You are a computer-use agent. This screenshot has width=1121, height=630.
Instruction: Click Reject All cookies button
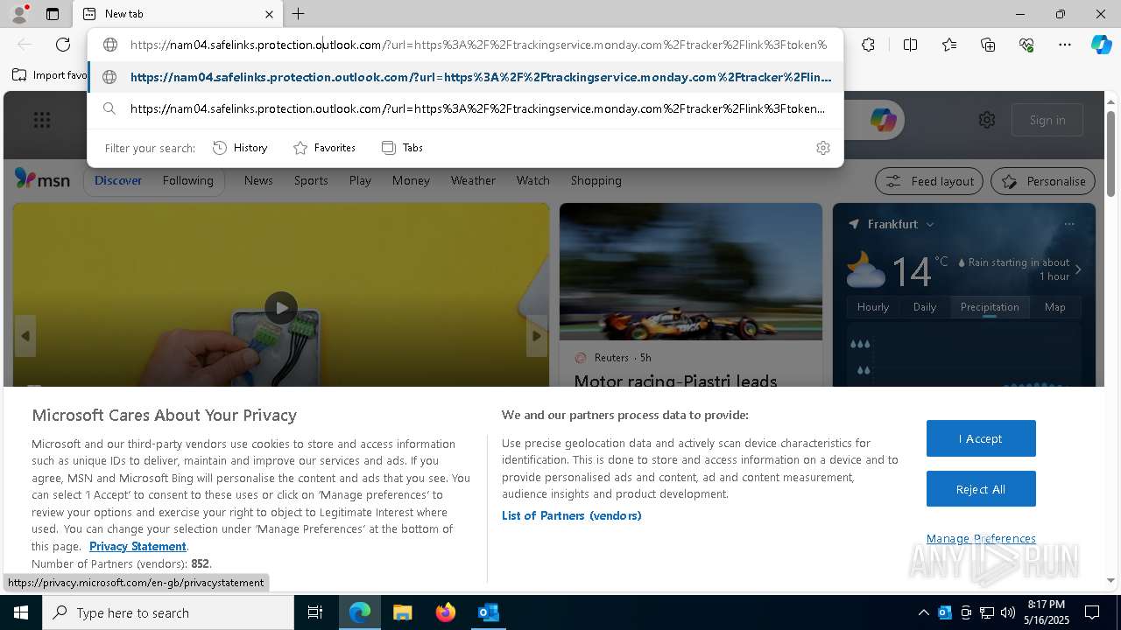[x=981, y=489]
